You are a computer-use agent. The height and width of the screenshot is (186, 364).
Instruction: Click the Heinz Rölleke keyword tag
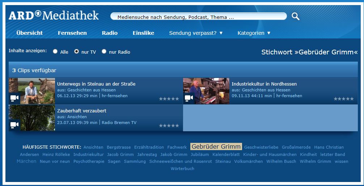click(x=56, y=154)
